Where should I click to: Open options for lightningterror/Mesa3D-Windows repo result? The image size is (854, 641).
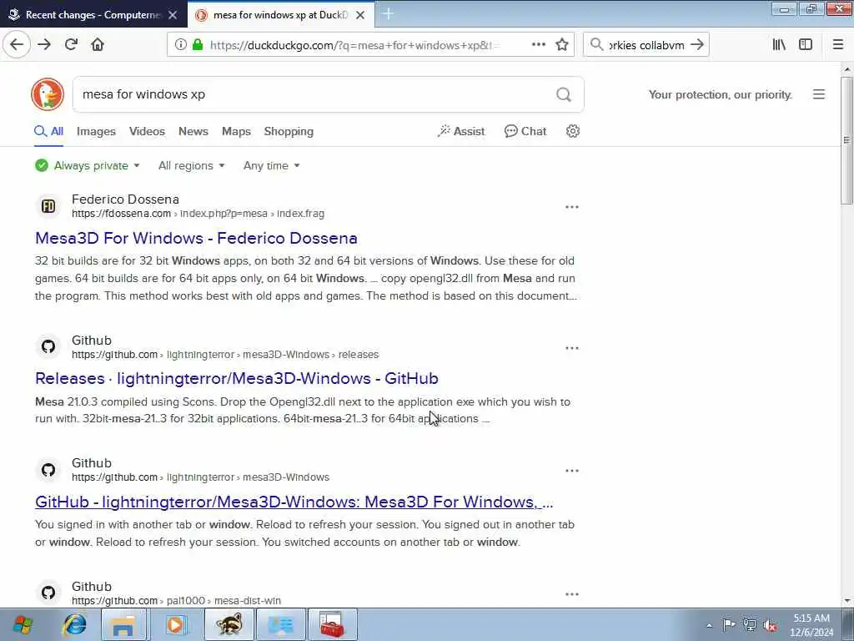pyautogui.click(x=572, y=471)
